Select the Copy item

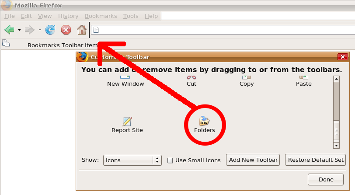point(247,81)
